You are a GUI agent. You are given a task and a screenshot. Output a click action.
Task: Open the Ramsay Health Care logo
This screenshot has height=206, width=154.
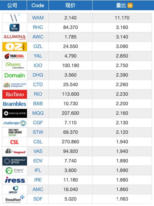14,28
